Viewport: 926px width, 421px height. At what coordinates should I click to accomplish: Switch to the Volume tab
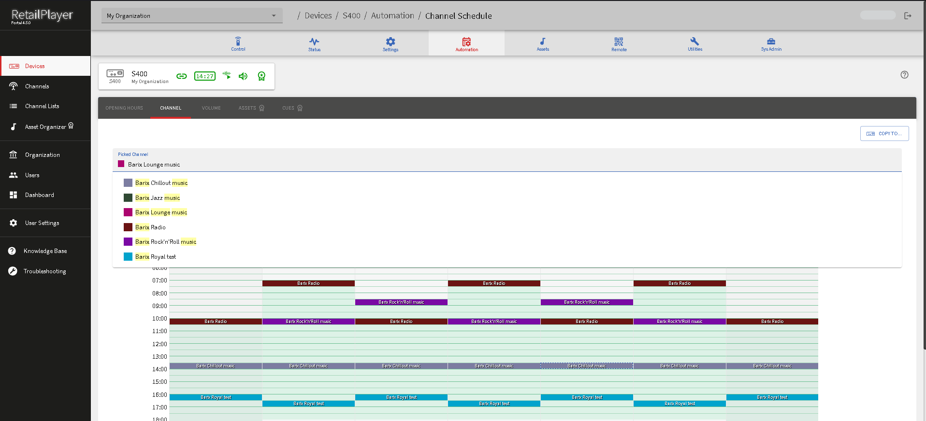pyautogui.click(x=211, y=108)
